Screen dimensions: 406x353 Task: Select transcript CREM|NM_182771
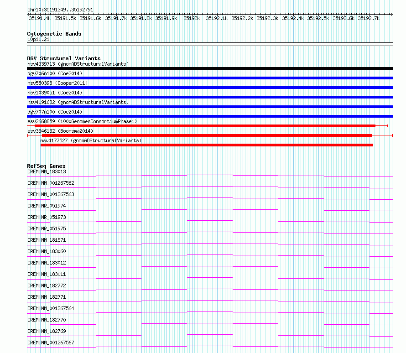47,297
